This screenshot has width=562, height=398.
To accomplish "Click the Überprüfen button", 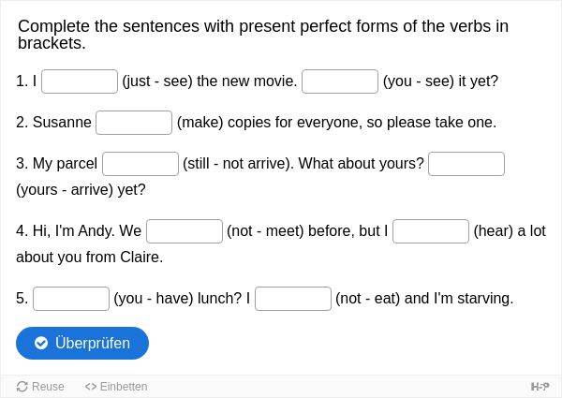I will (82, 343).
